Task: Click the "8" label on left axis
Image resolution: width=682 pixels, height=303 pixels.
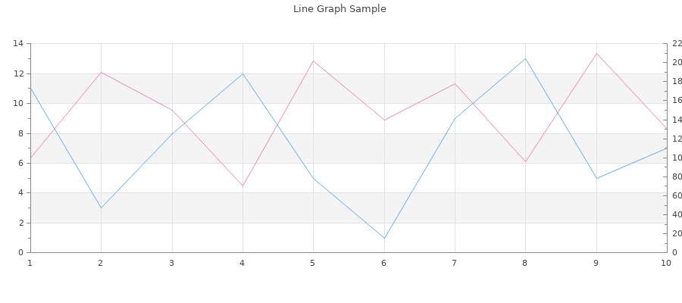Action: [x=20, y=133]
